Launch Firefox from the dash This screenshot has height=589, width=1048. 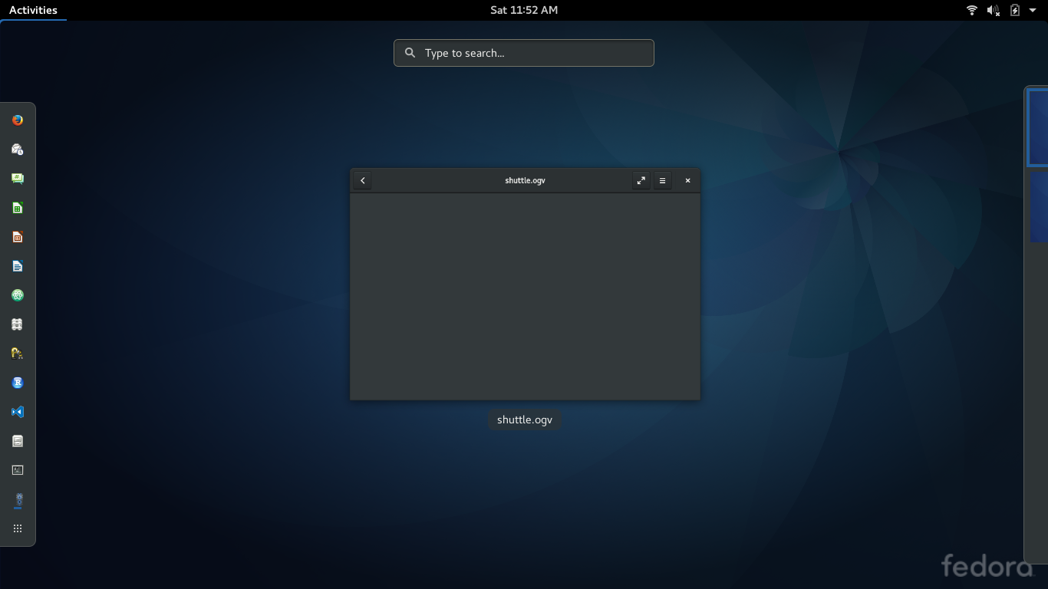[x=18, y=120]
